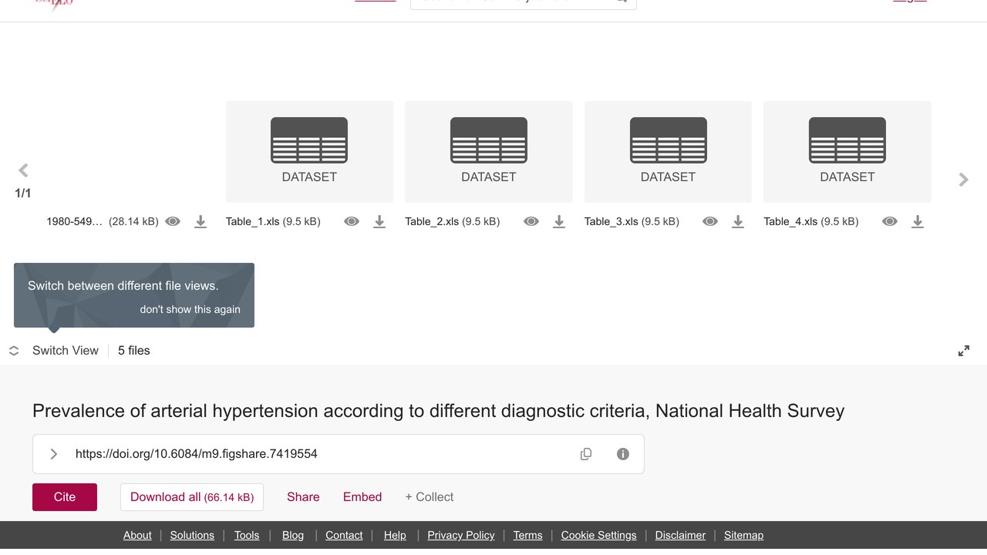Click Switch View toggle

54,351
